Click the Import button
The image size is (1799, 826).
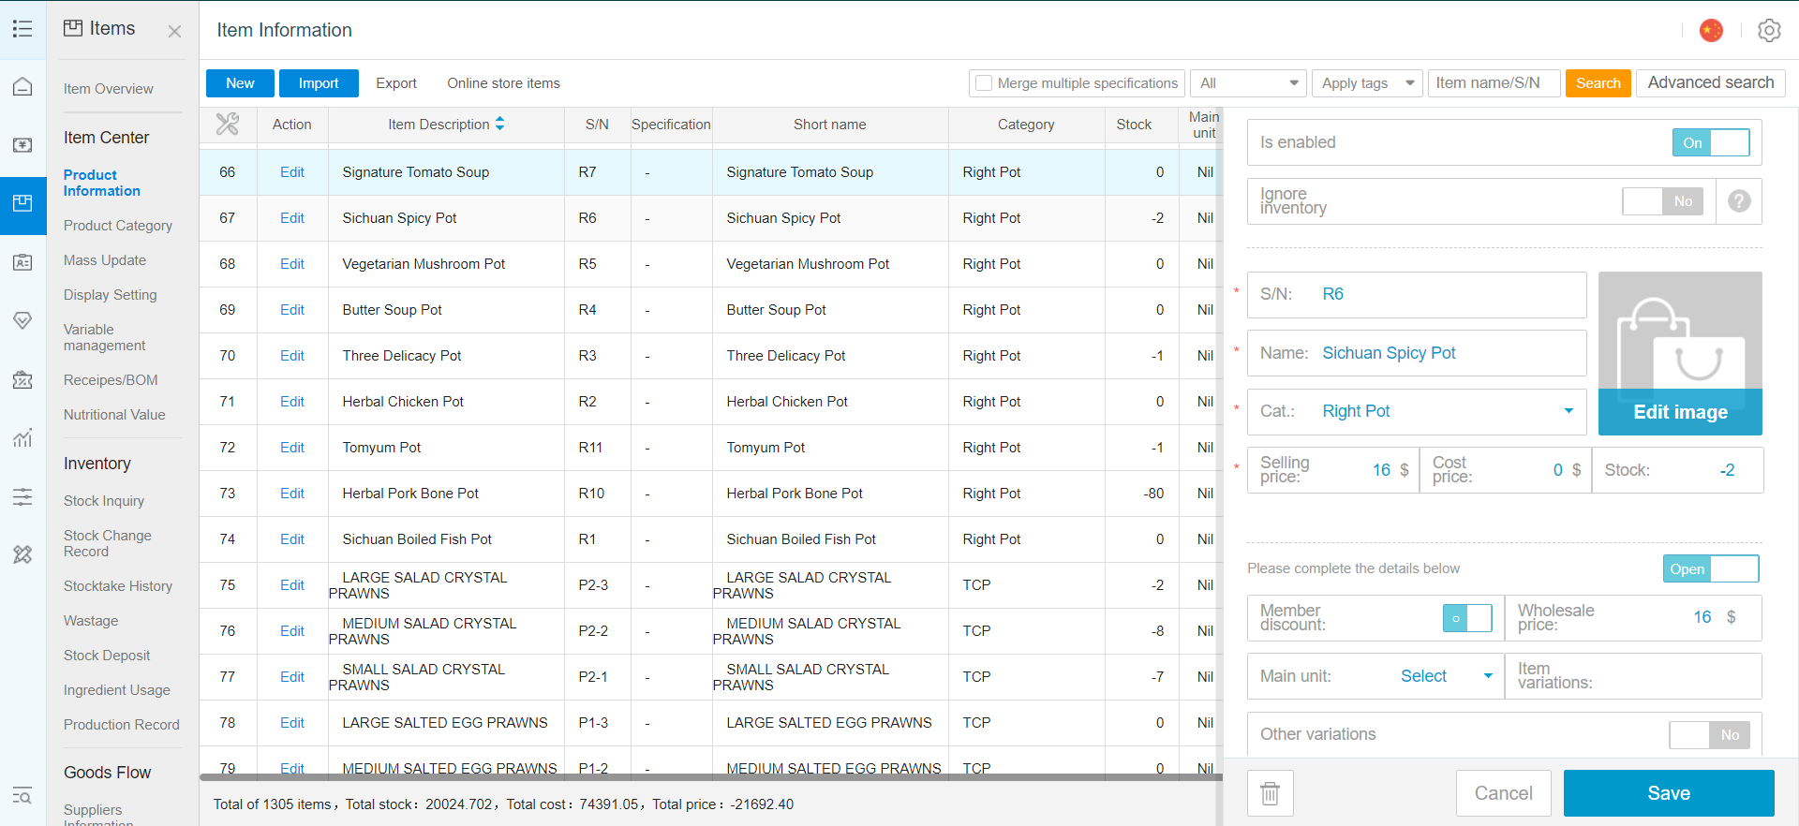(319, 83)
